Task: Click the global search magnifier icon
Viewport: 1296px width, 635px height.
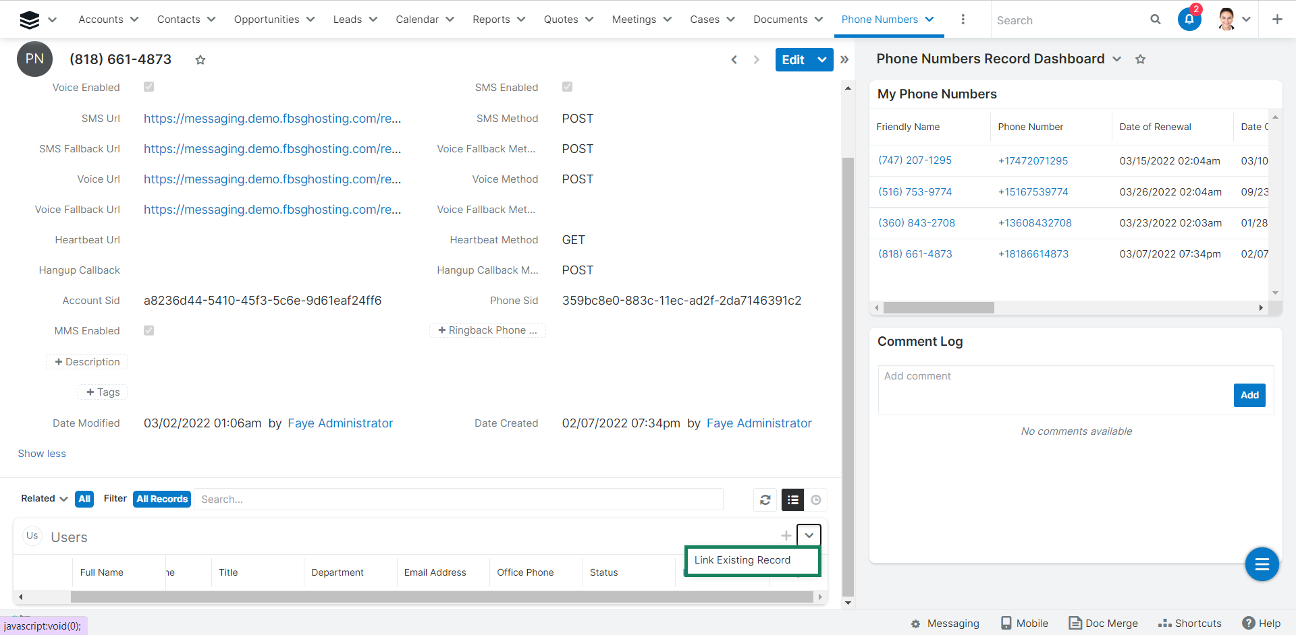Action: pyautogui.click(x=1155, y=20)
